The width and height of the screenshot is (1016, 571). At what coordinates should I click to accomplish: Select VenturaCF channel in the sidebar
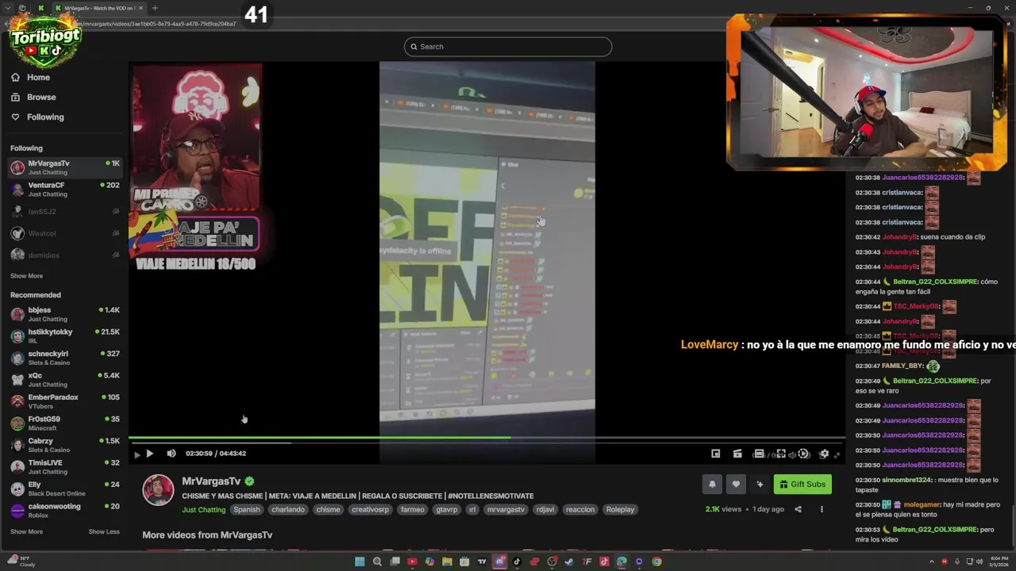click(65, 190)
